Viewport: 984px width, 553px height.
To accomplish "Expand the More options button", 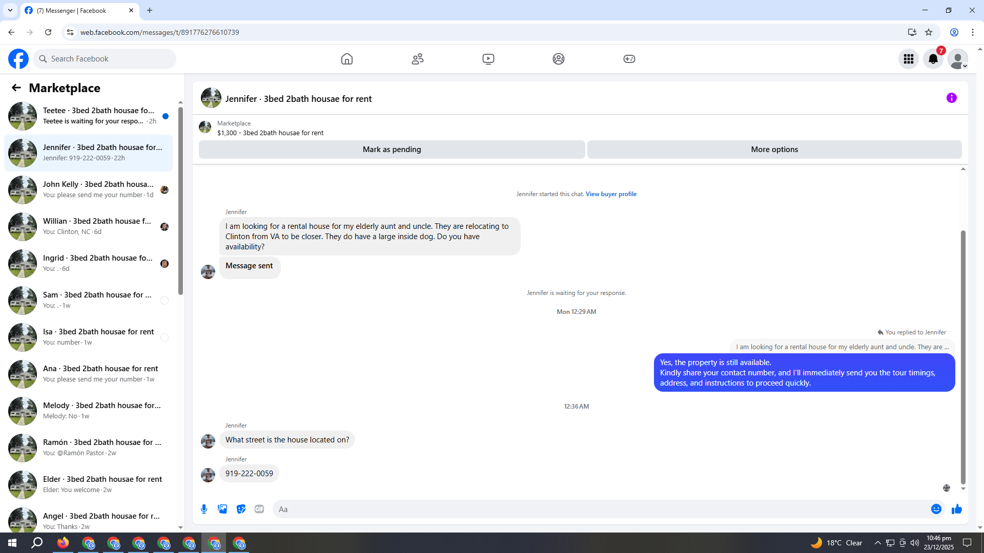I will (774, 150).
